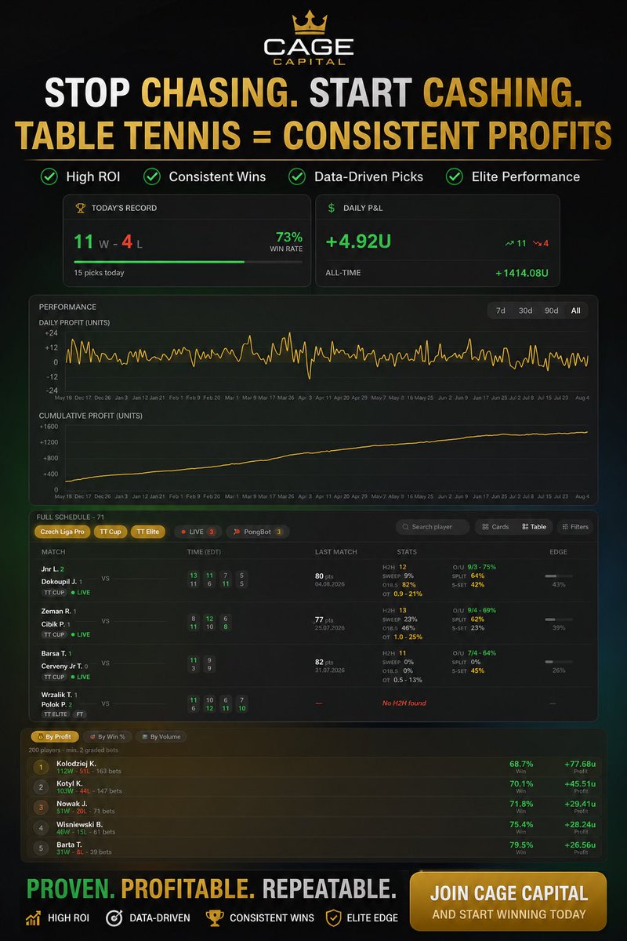
Task: Open the Jnr L. vs Dokoupil J. match row
Action: [x=313, y=580]
